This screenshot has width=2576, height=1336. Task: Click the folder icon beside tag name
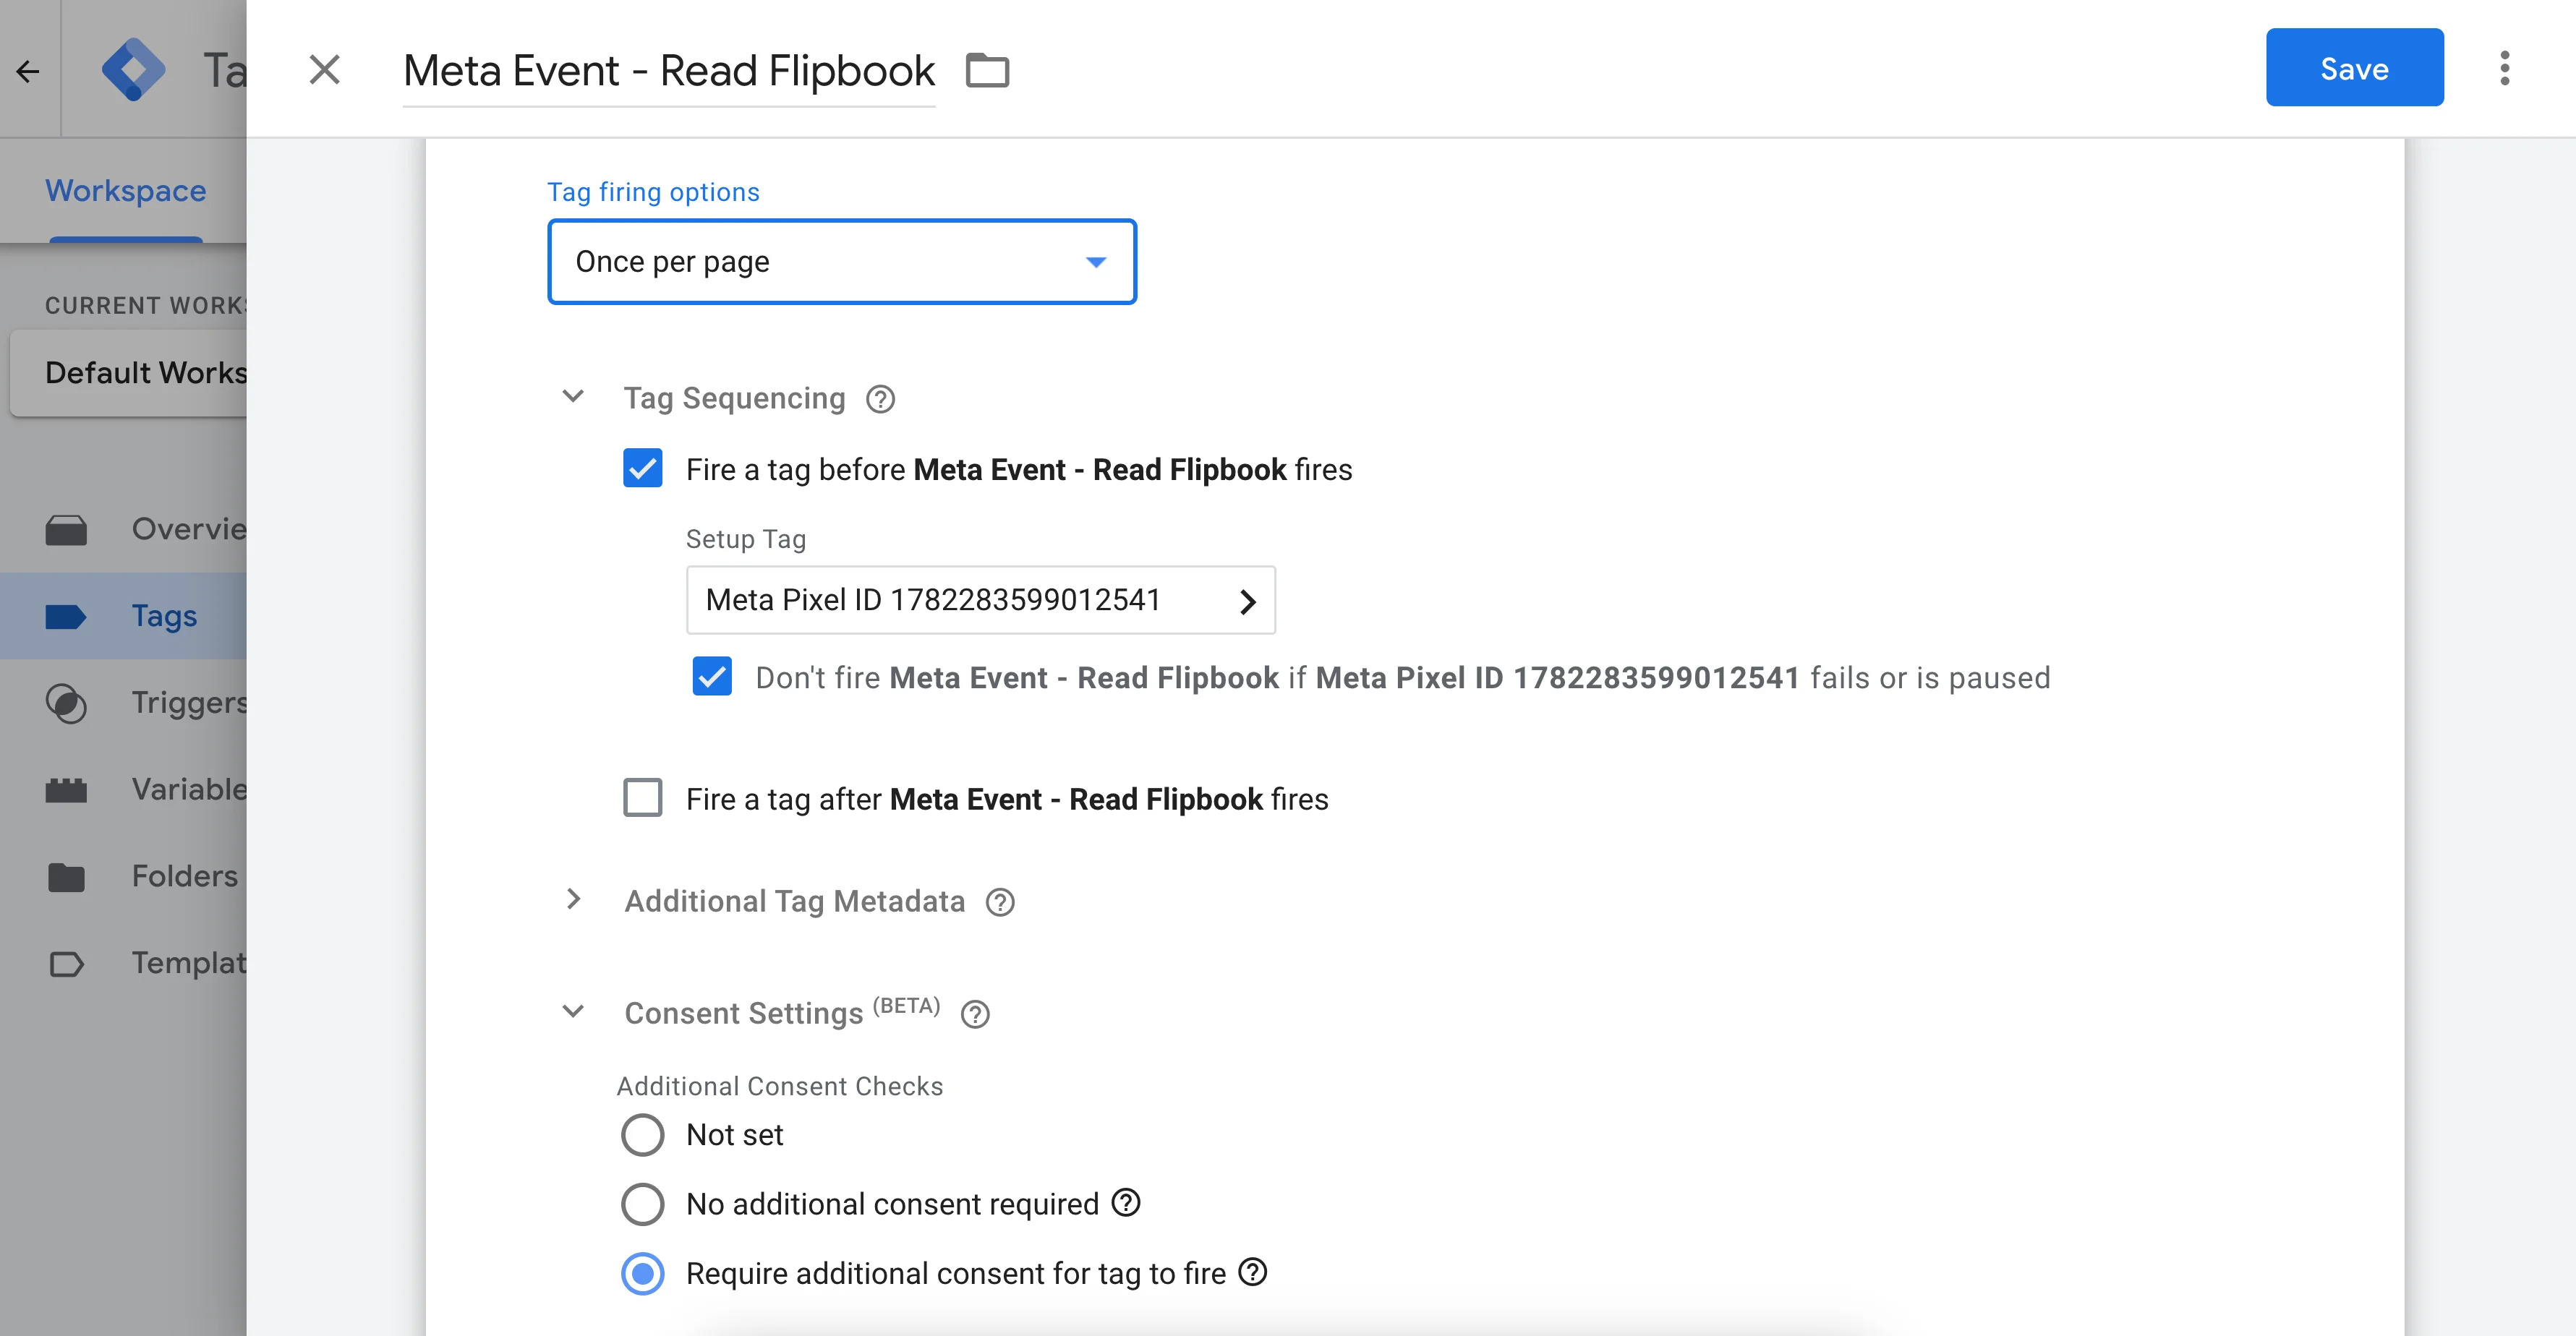(x=987, y=71)
